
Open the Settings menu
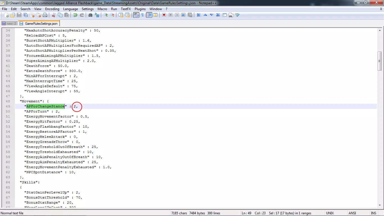coord(88,9)
